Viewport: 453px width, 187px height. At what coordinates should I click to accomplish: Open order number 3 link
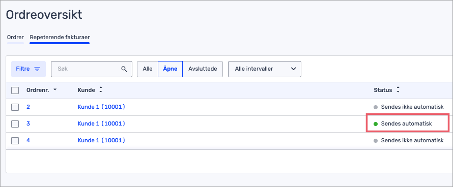(x=28, y=123)
